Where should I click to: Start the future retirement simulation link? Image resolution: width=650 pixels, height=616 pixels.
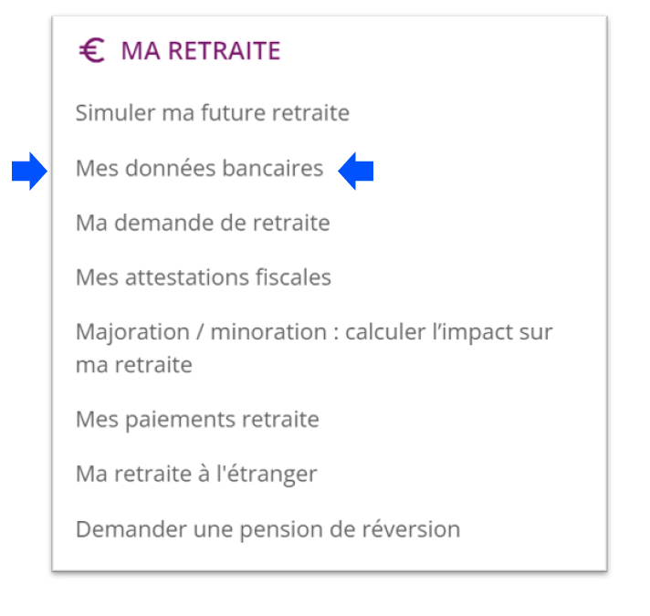(213, 114)
